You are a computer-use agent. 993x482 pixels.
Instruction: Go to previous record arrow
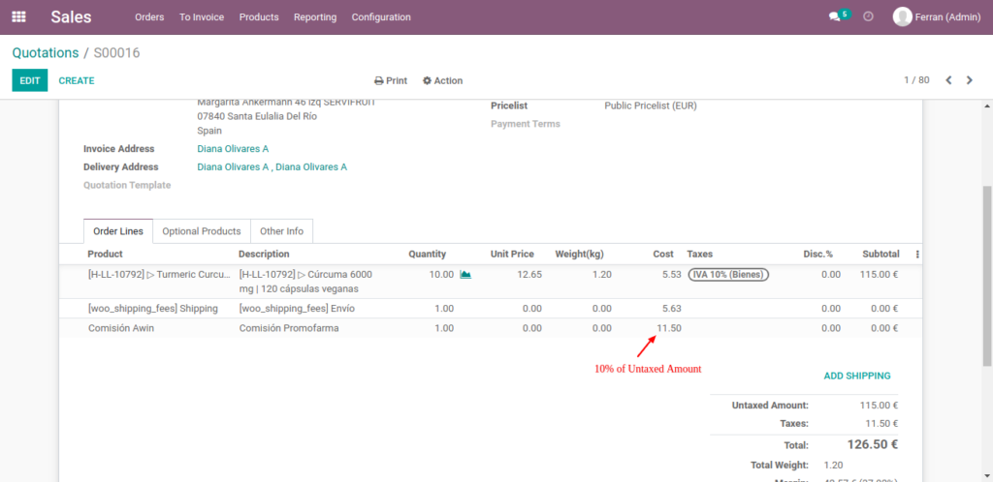[x=948, y=80]
